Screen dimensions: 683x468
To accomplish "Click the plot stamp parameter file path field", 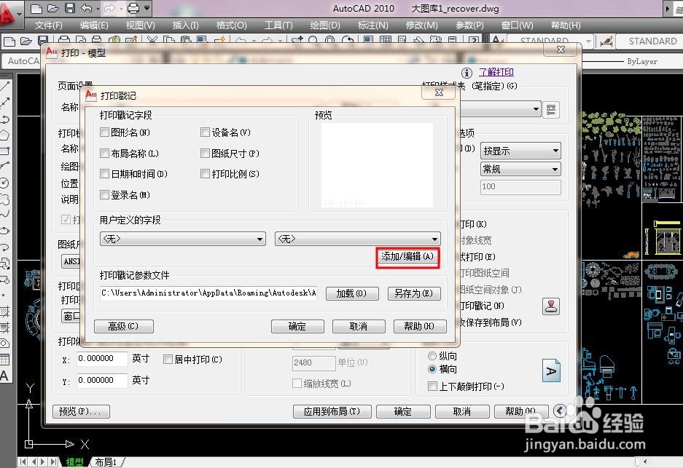I will pyautogui.click(x=208, y=293).
